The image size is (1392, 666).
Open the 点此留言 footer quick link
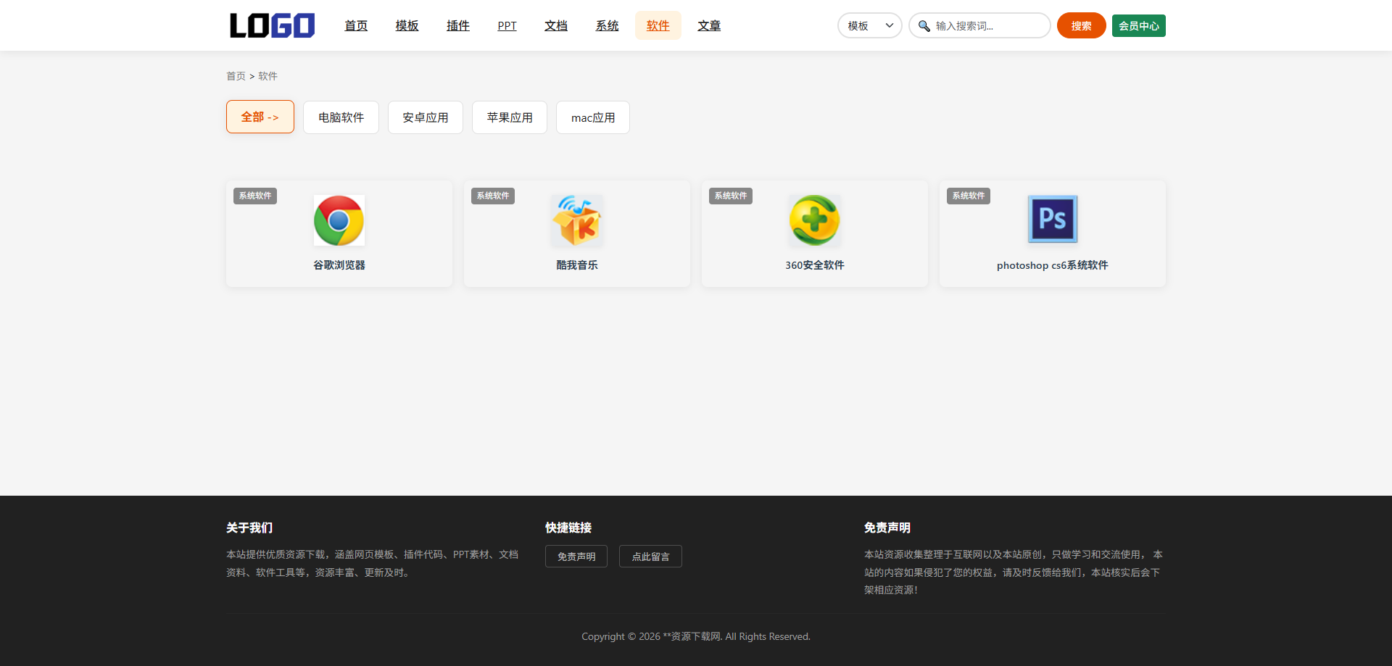coord(650,557)
